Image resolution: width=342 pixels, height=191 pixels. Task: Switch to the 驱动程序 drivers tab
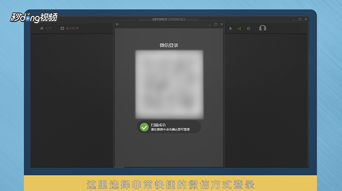point(70,28)
